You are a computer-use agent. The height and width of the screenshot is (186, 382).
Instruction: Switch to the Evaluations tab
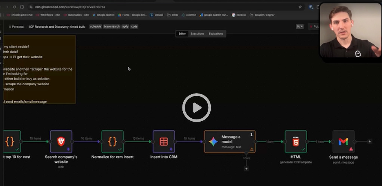pyautogui.click(x=216, y=34)
